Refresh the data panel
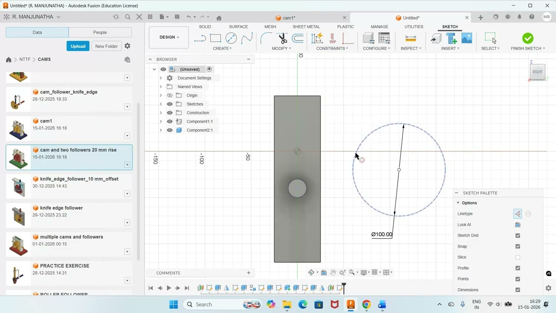The width and height of the screenshot is (556, 313). coord(116,17)
